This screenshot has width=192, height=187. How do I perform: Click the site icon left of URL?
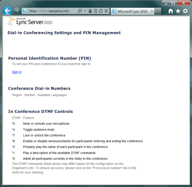tap(25, 11)
